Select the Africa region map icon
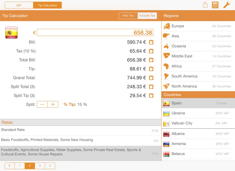This screenshot has width=235, height=171. point(166,66)
